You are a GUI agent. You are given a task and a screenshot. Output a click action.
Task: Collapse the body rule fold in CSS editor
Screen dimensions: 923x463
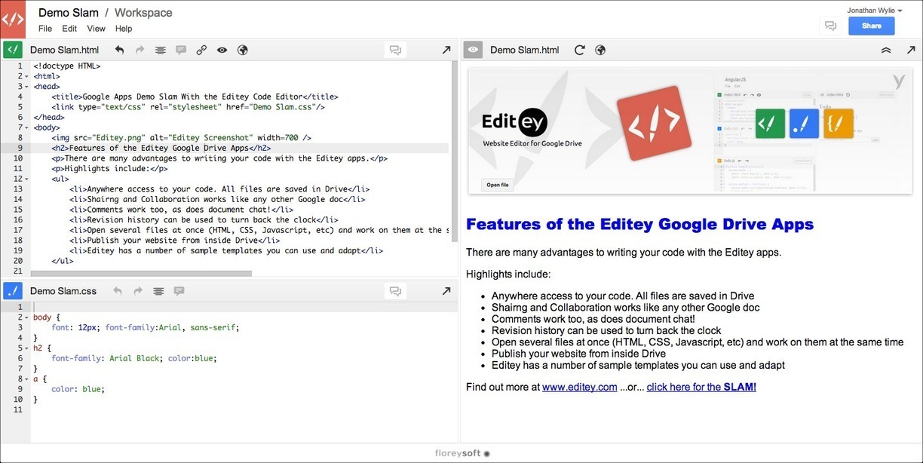pyautogui.click(x=26, y=317)
